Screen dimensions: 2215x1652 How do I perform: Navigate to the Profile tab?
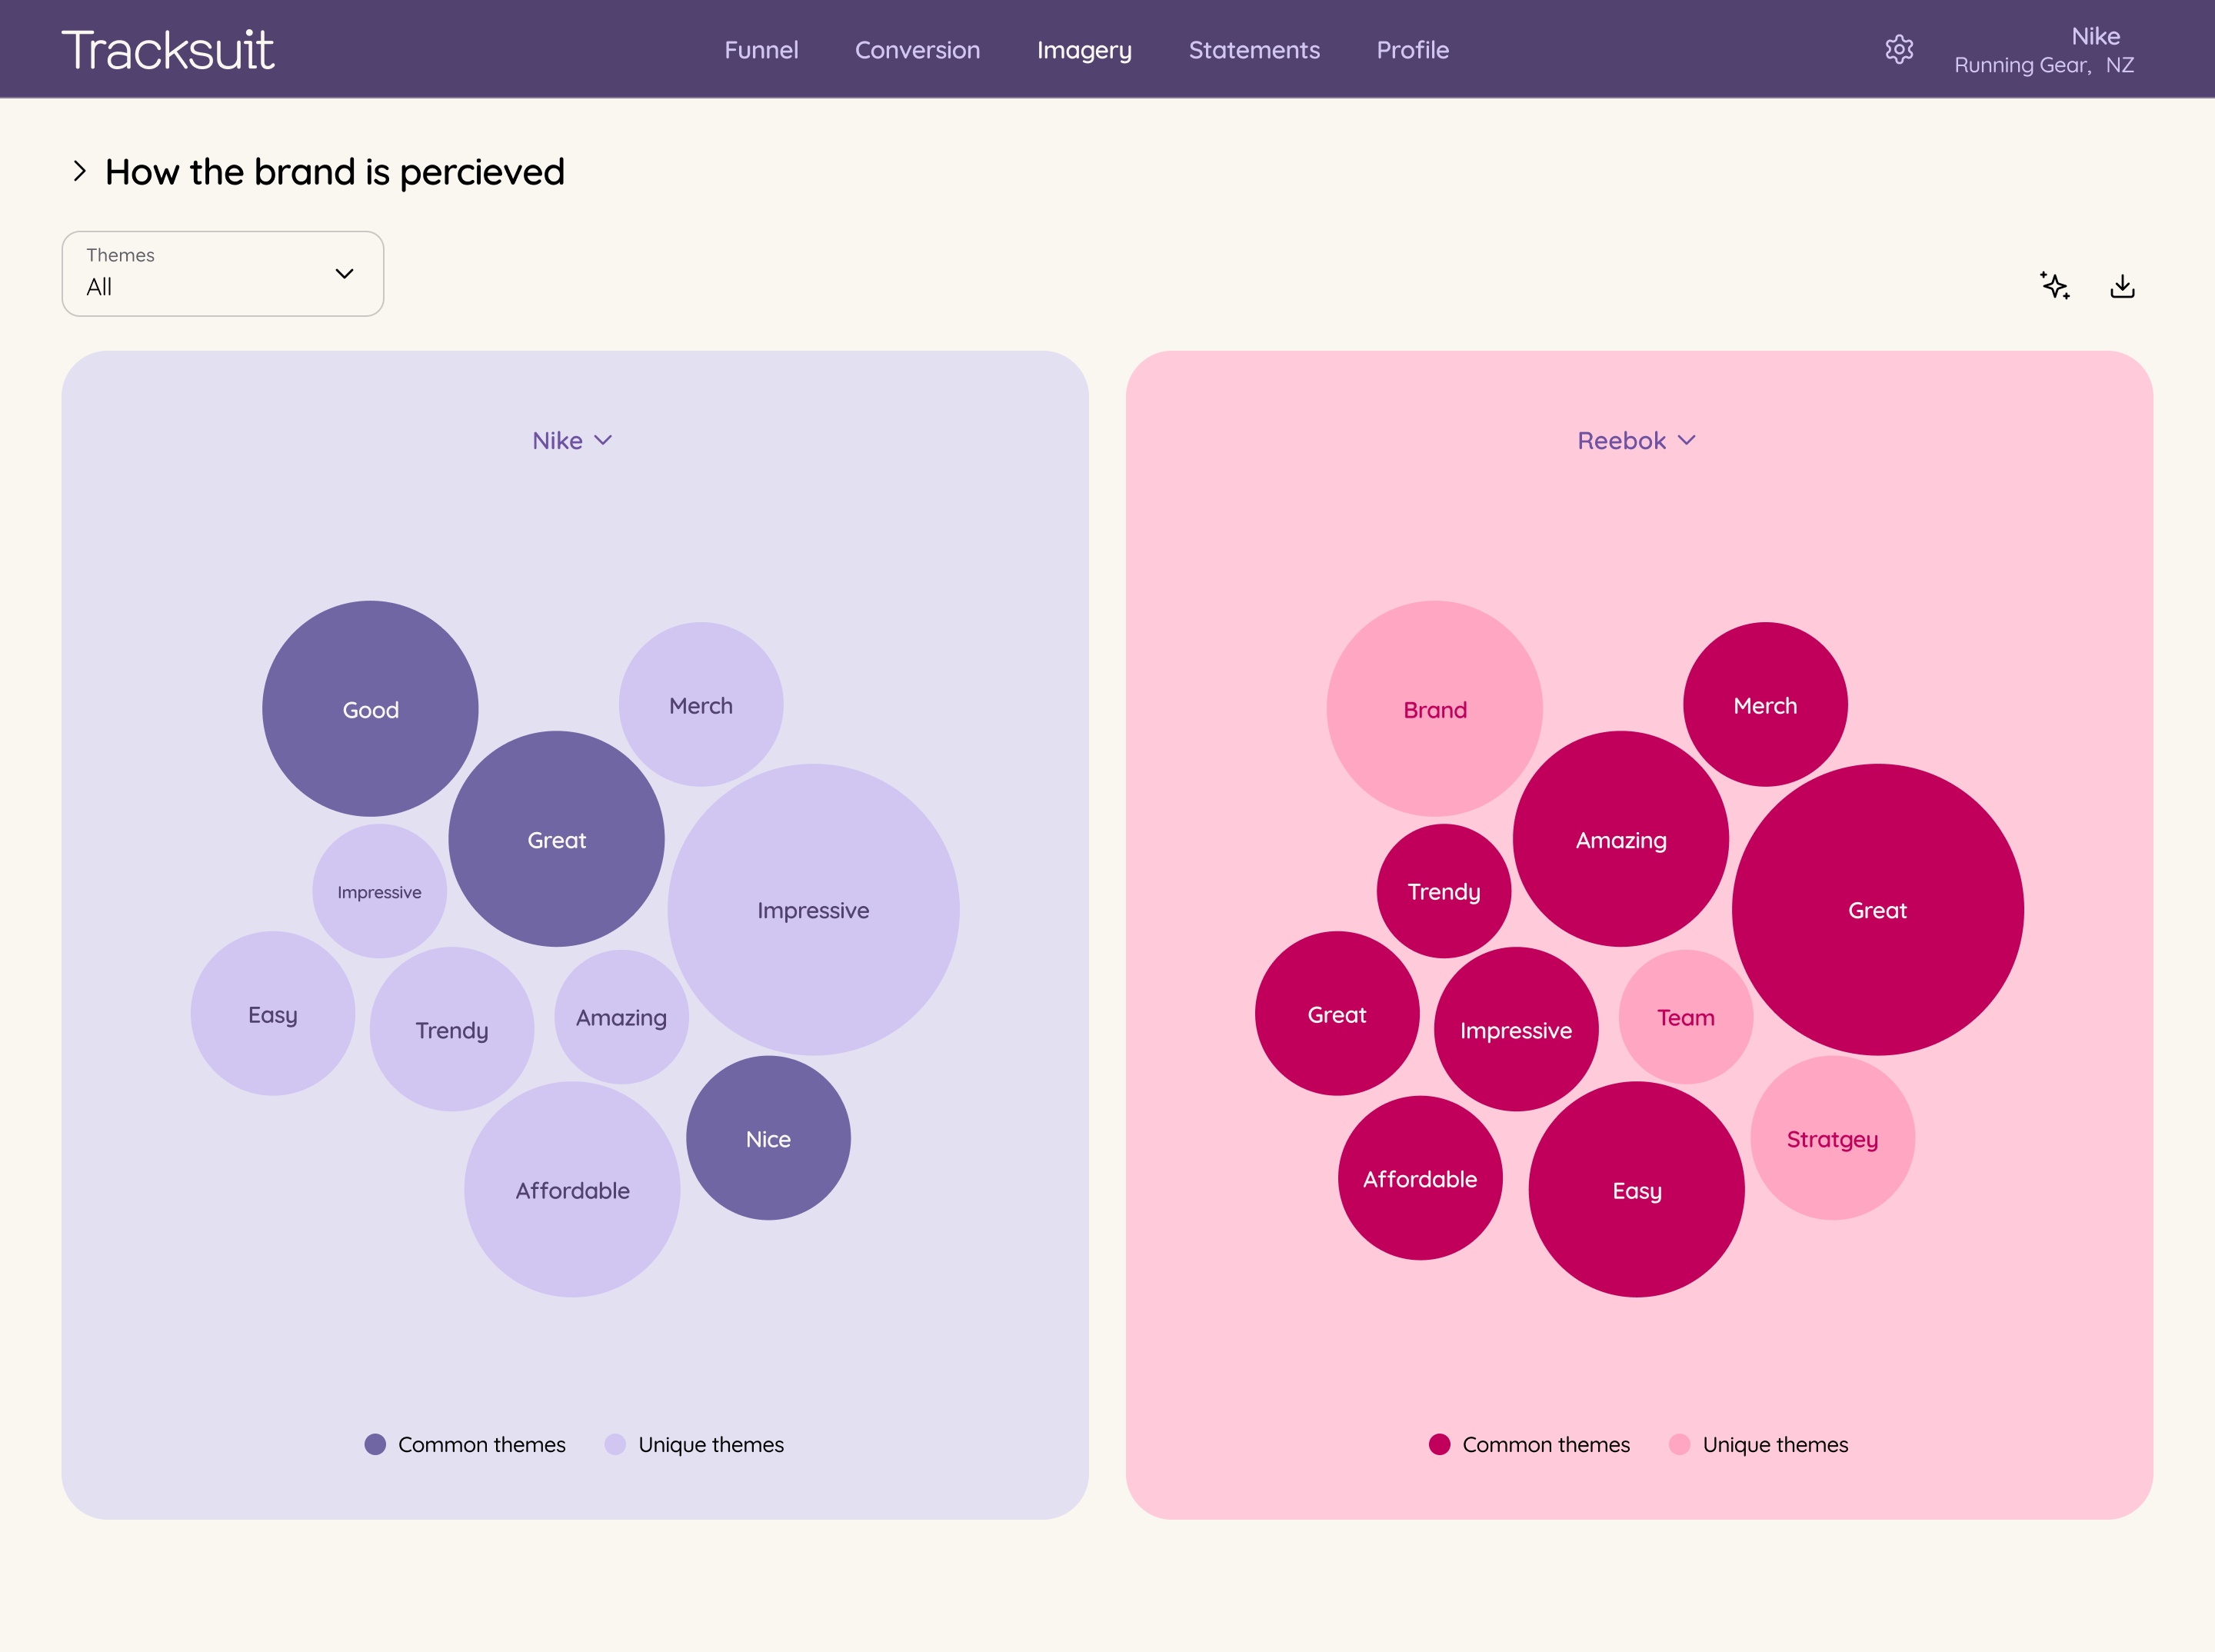[x=1412, y=50]
